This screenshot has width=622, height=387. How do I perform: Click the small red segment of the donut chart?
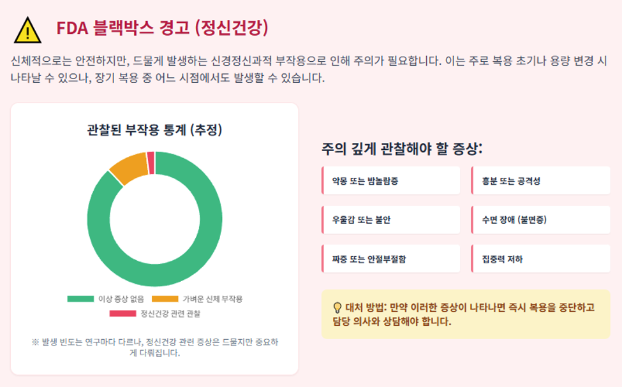click(151, 163)
